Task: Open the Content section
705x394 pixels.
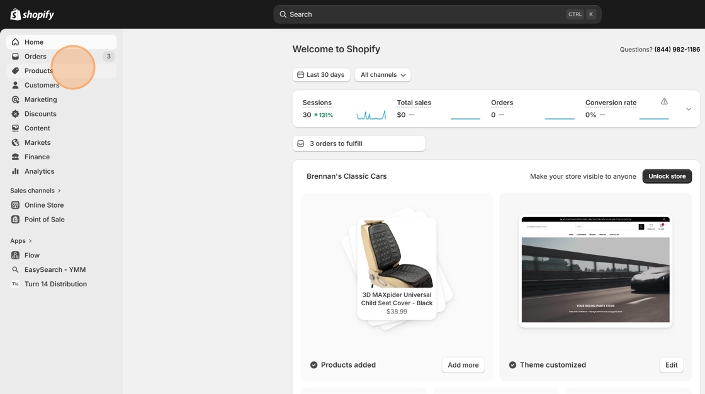Action: [62, 128]
